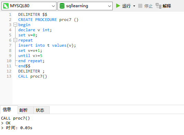Viewport: 184px width, 135px height.
Task: Switch to the 状态 tab
Action: (x=42, y=110)
